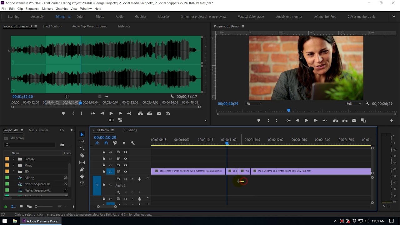This screenshot has width=400, height=225.
Task: Open Program monitor button editor plus icon
Action: coord(392,121)
